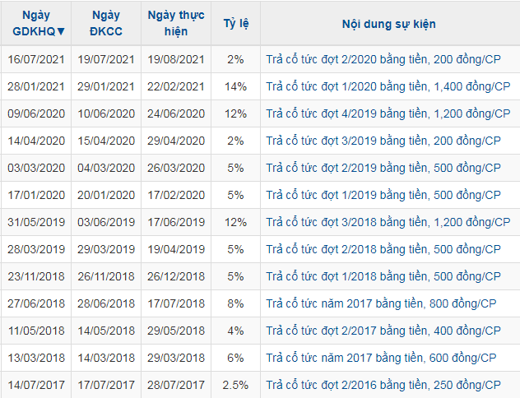This screenshot has width=520, height=398.
Task: Click the GDKHQ date 16/07/2021
Action: tap(35, 59)
